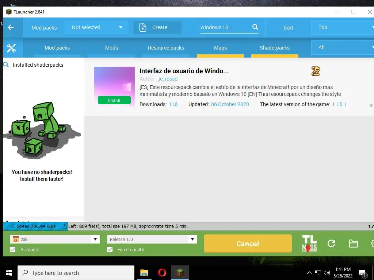
Task: Click the pack's purple thumbnail image
Action: click(x=114, y=86)
